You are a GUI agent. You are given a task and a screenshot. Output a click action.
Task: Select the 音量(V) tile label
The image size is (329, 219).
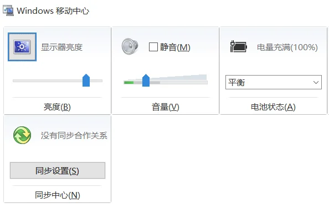coord(166,107)
